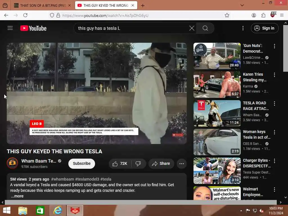Open the Wham Baam channel avatar
This screenshot has width=288, height=216.
(x=12, y=163)
